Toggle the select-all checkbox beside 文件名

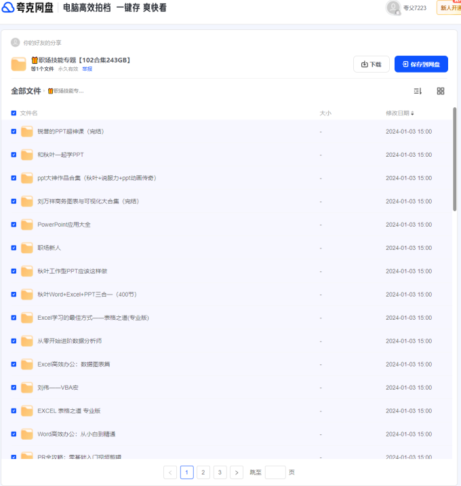[x=14, y=113]
